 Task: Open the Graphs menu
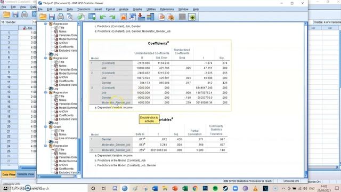[x=137, y=10]
